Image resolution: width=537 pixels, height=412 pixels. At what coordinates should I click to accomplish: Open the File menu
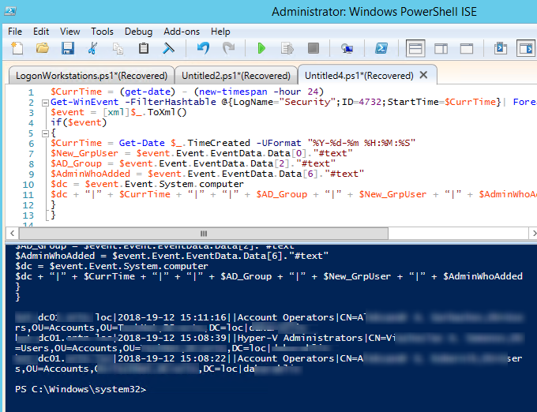tap(15, 32)
